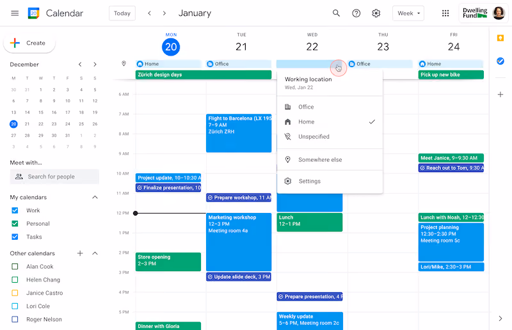Previous month arrow in mini calendar

(80, 65)
